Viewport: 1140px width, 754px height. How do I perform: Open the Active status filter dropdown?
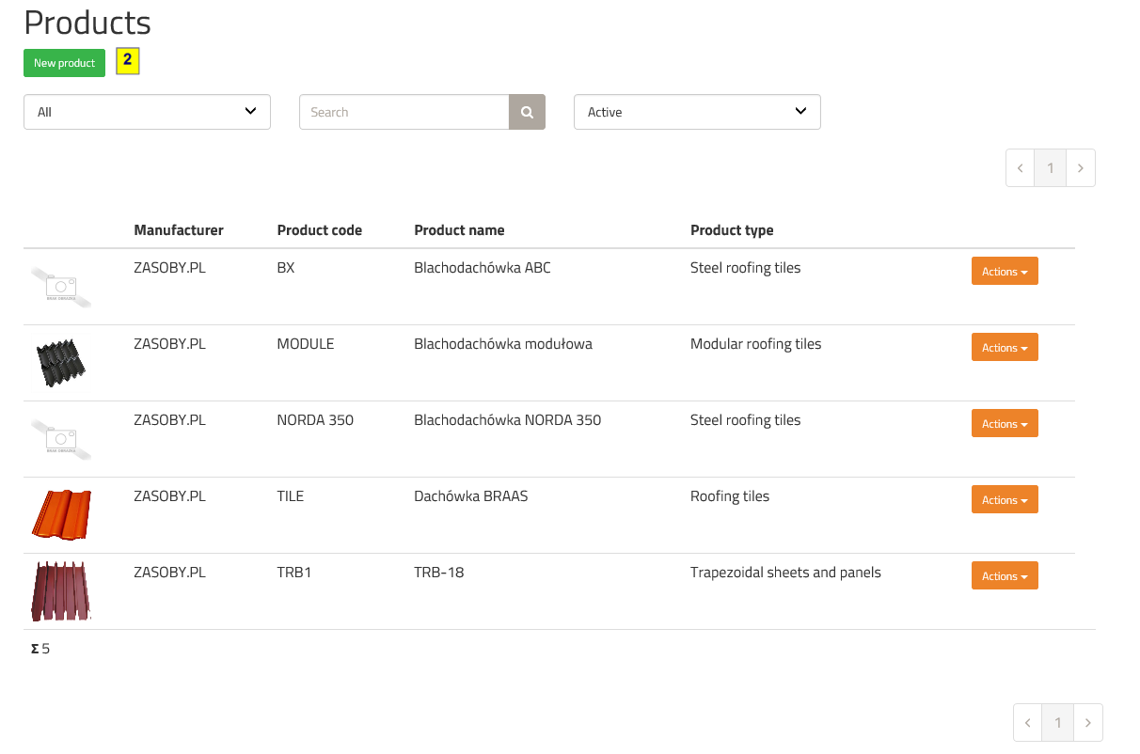(697, 112)
